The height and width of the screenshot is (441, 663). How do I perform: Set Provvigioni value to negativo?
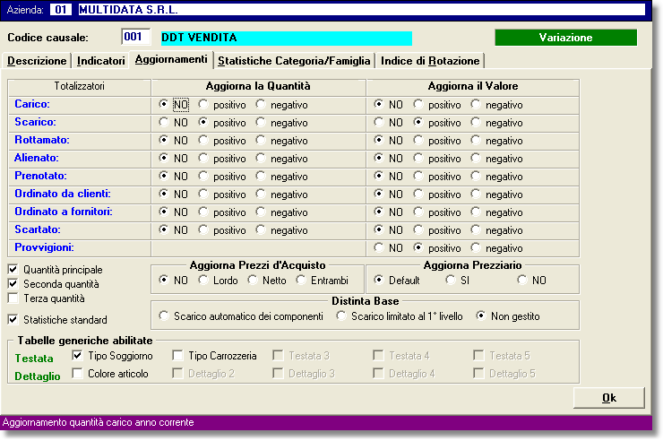click(476, 247)
